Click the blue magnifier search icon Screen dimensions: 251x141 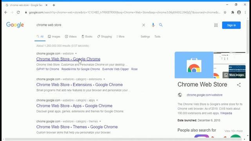[161, 25]
